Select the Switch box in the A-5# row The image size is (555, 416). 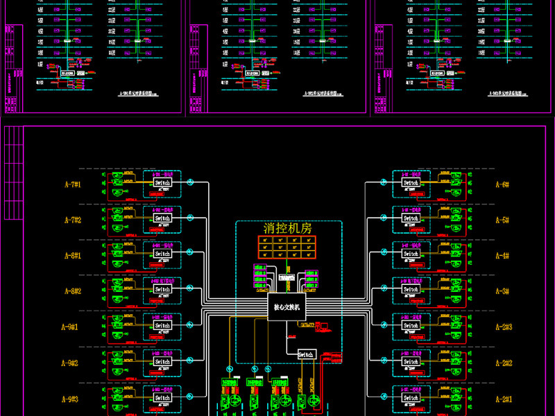[x=411, y=218]
